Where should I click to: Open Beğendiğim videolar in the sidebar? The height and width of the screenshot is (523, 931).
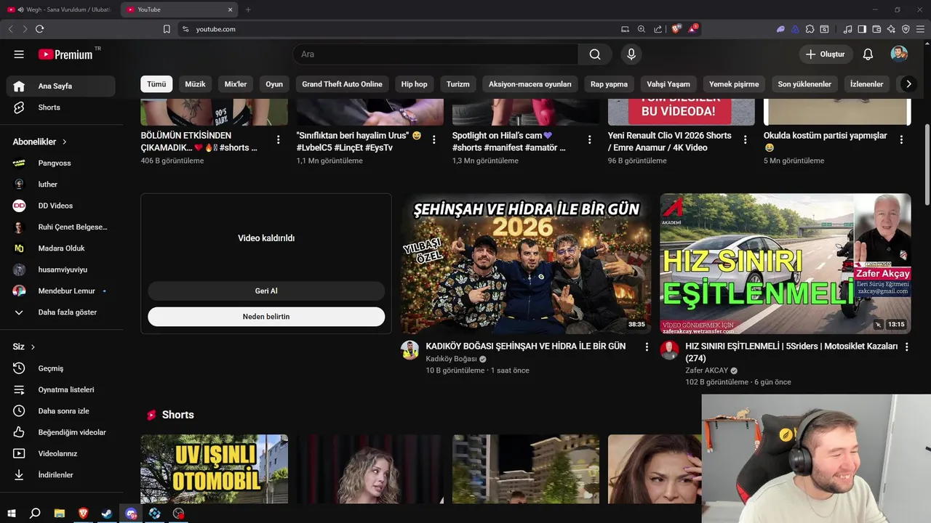click(61, 432)
